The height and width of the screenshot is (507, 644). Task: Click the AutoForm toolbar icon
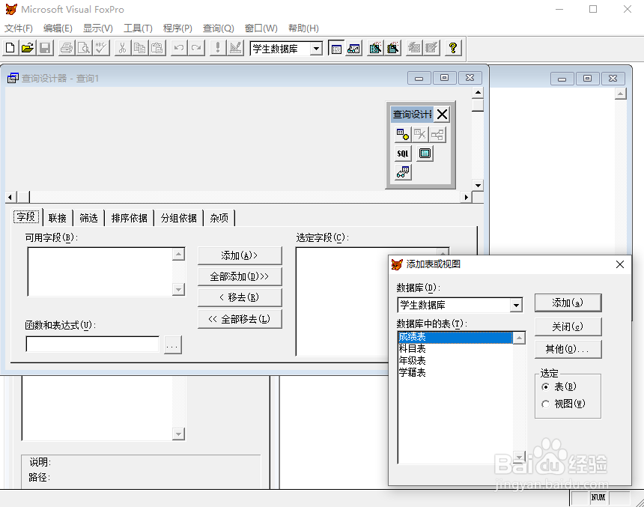click(x=414, y=48)
